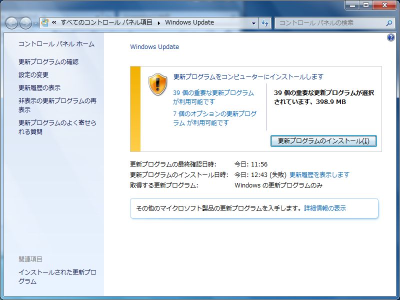Open address bar history dropdown
Image resolution: width=400 pixels, height=300 pixels.
[x=253, y=23]
